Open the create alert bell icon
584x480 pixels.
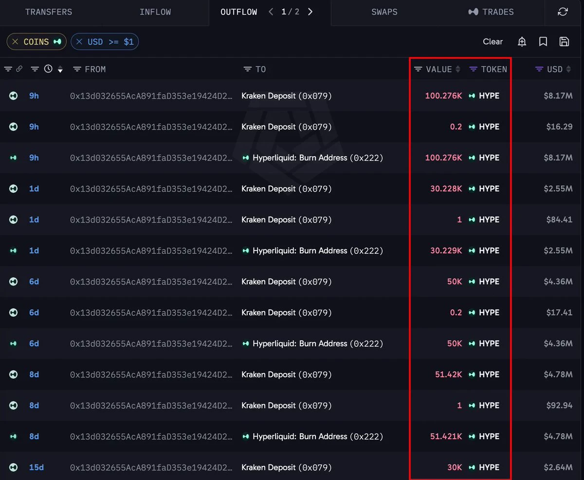tap(522, 42)
